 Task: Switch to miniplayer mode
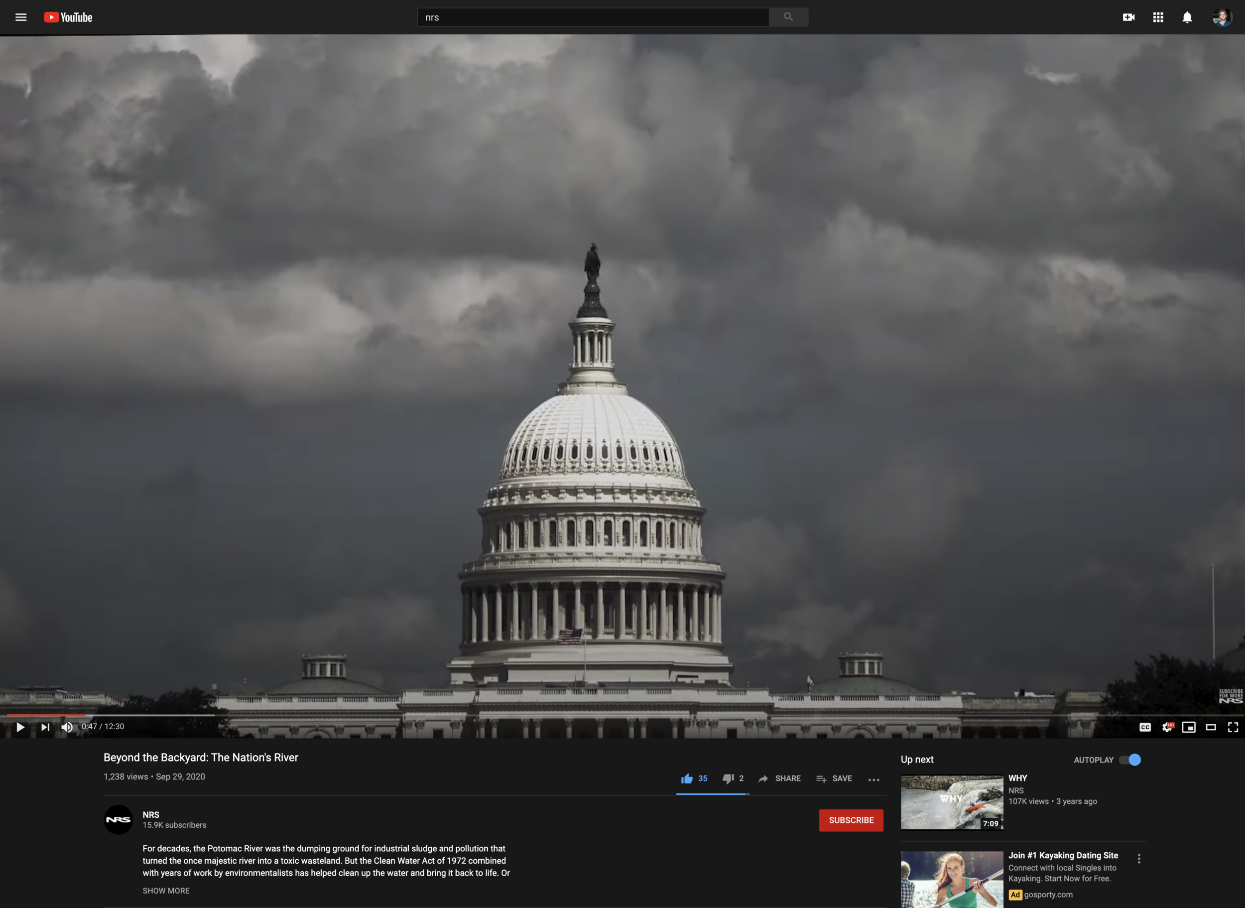point(1189,727)
